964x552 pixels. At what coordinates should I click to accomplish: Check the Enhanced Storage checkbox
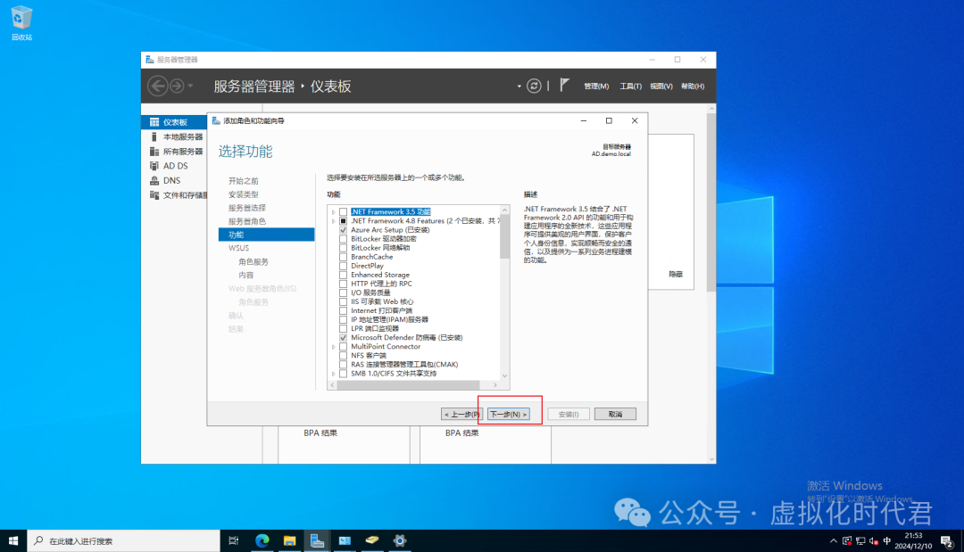pos(343,275)
